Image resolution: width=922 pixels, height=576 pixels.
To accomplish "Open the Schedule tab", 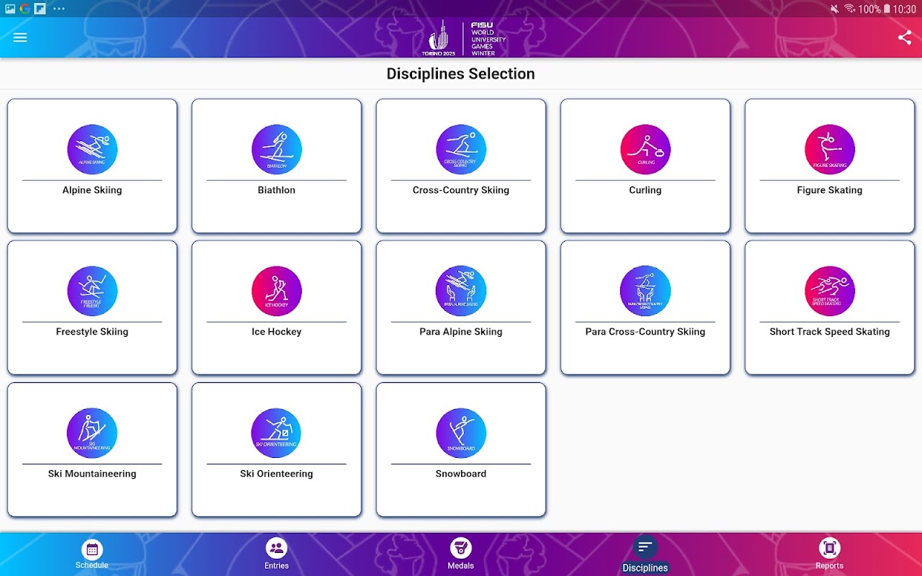I will [x=92, y=554].
